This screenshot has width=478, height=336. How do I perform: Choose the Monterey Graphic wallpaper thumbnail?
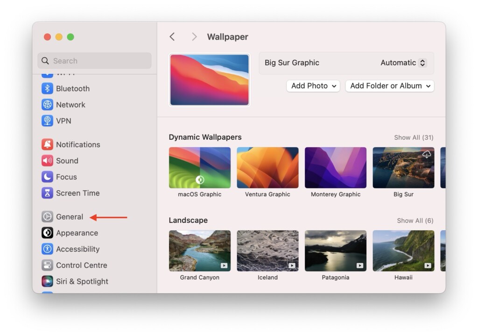click(336, 168)
